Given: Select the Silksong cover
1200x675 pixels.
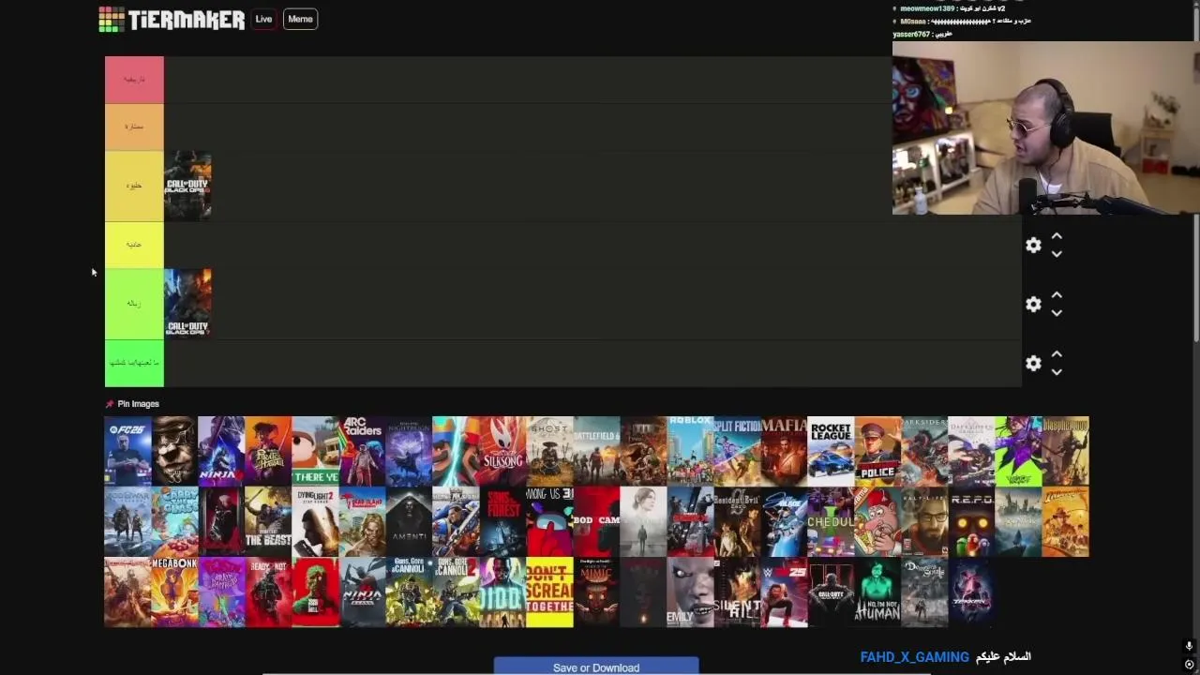Looking at the screenshot, I should click(502, 451).
